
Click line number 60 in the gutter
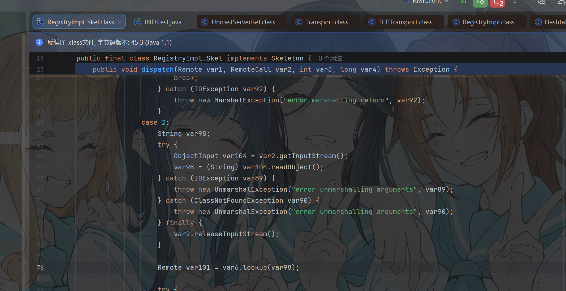click(40, 89)
